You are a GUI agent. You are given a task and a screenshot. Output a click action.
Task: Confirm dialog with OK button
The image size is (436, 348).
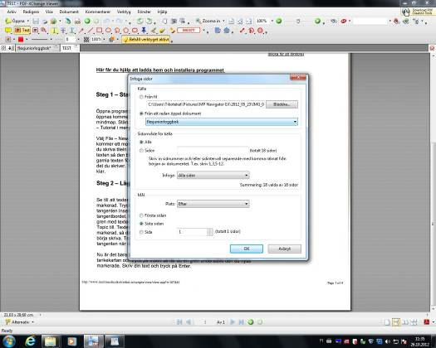tap(247, 249)
